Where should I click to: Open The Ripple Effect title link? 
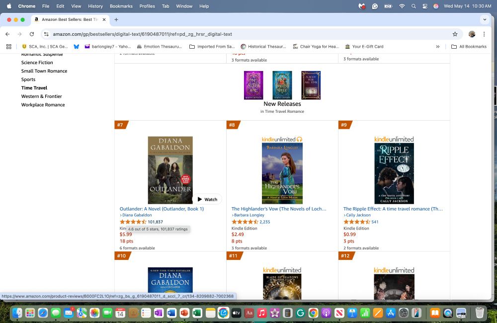tap(393, 209)
